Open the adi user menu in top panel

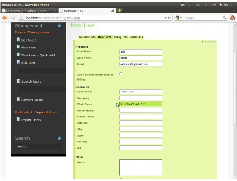pos(224,5)
